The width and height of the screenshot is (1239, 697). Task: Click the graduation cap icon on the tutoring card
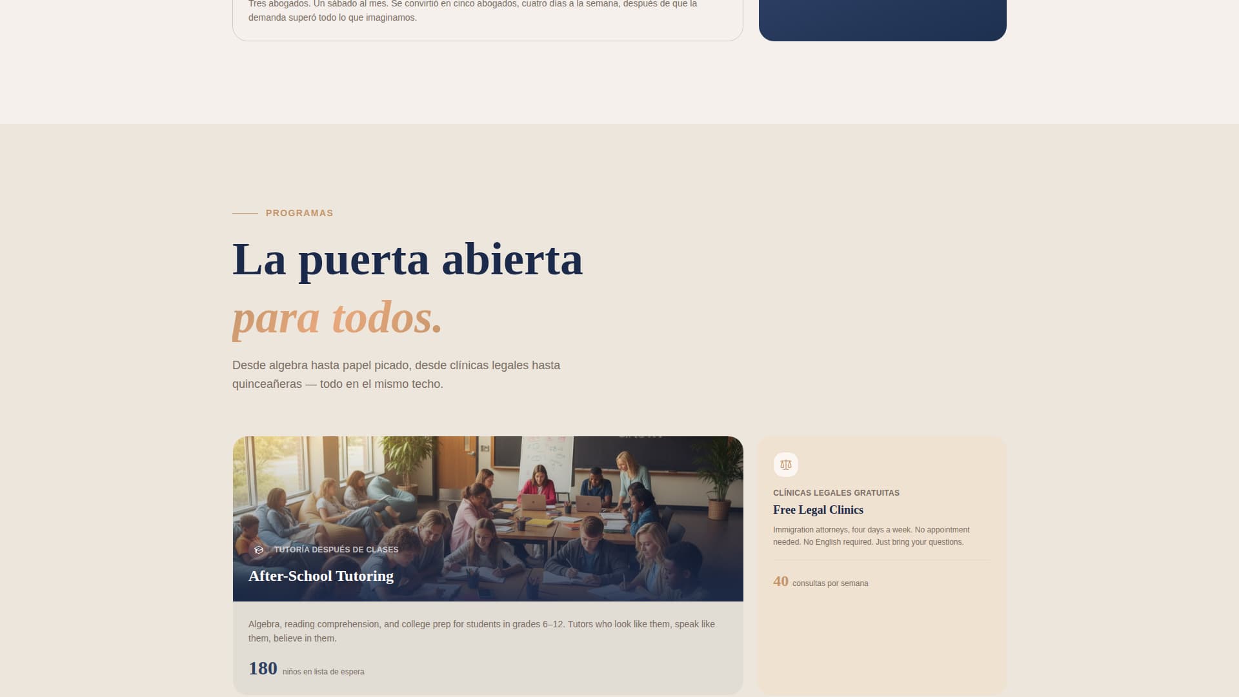259,550
